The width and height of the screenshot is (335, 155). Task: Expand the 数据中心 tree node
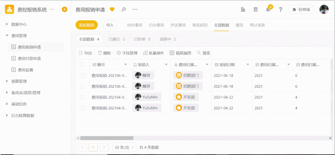tap(7, 24)
